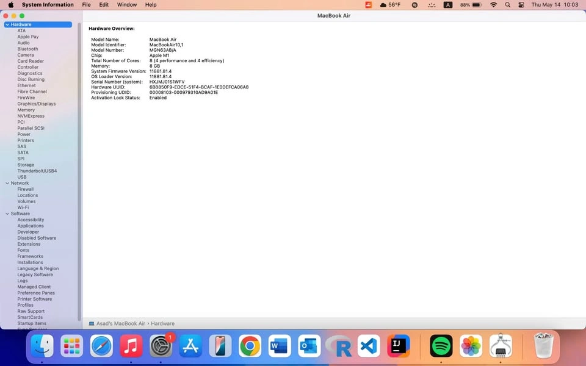This screenshot has width=586, height=366.
Task: Open Spotlight search in menu bar
Action: (507, 5)
